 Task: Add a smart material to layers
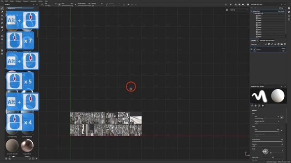278,44
